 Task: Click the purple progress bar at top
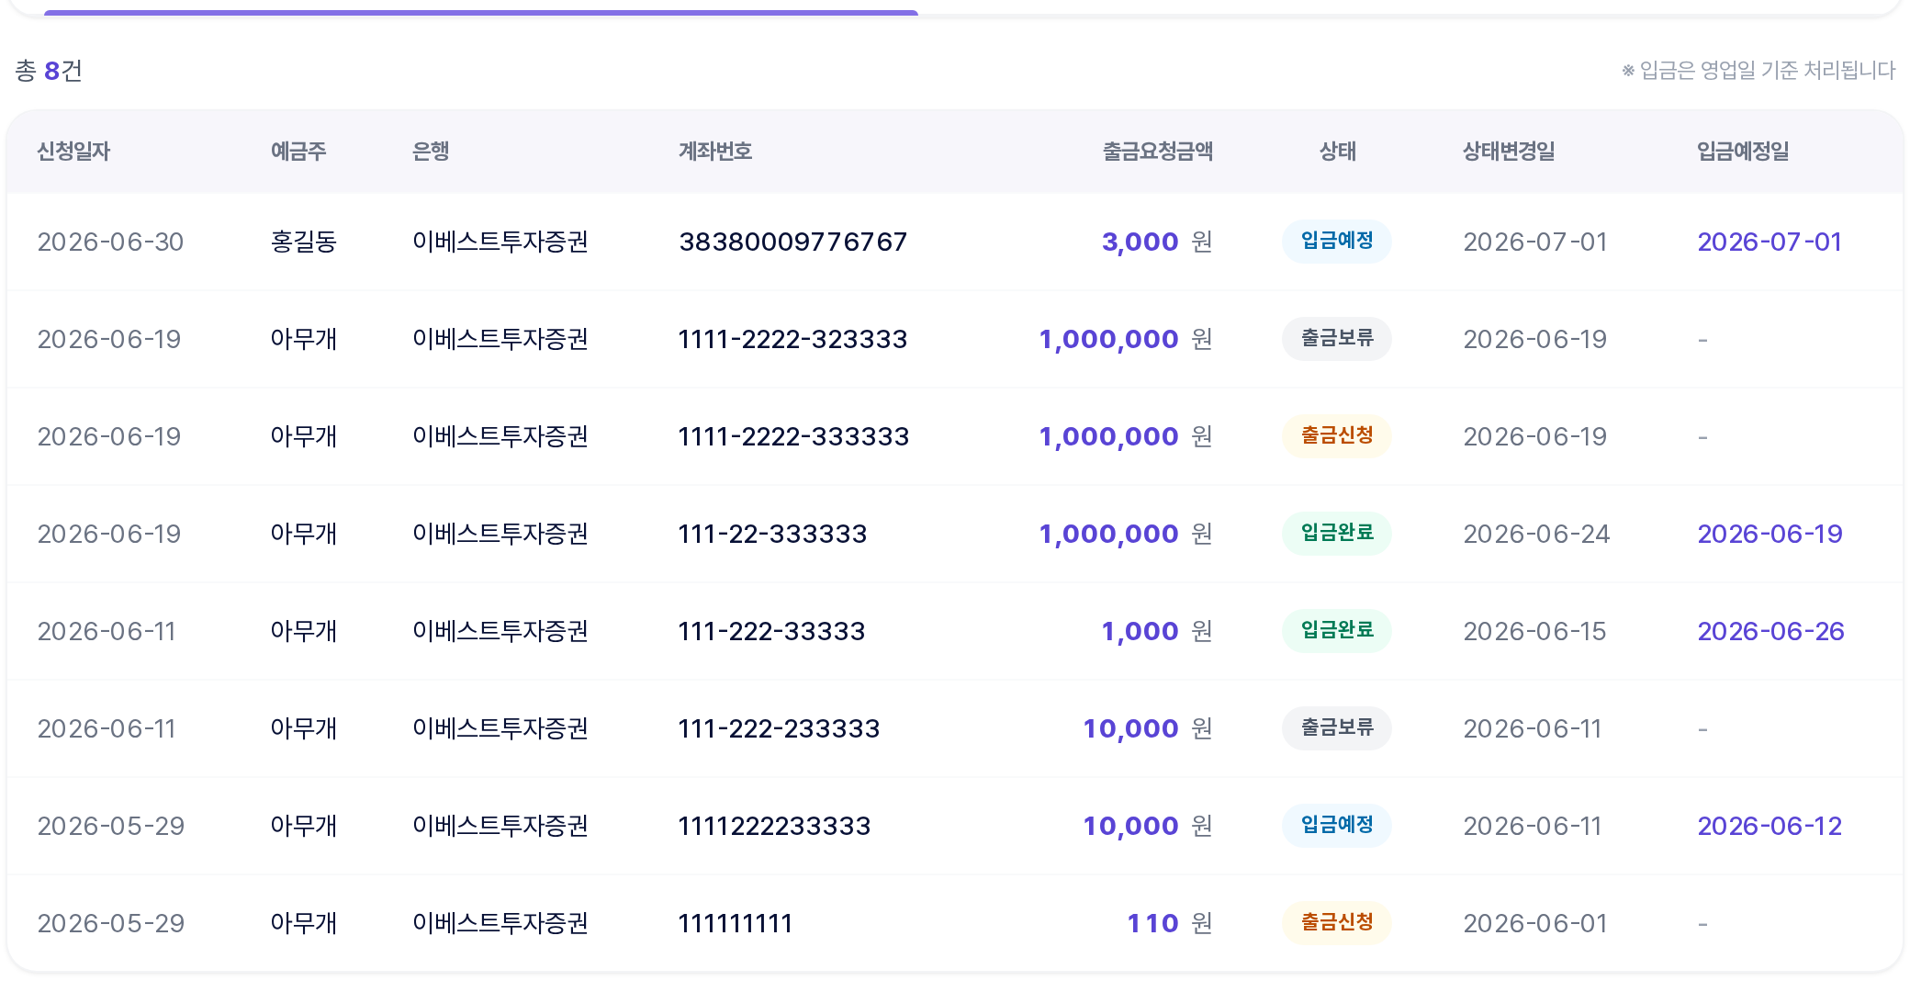click(481, 13)
